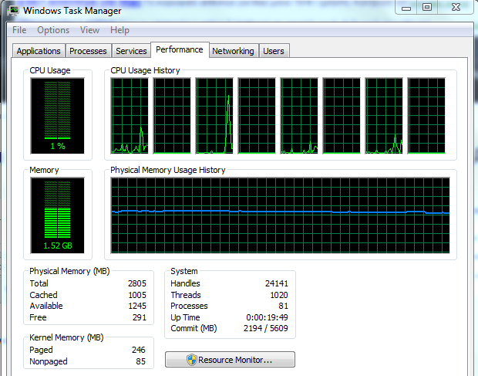Click the Available memory value 1245

(x=137, y=306)
